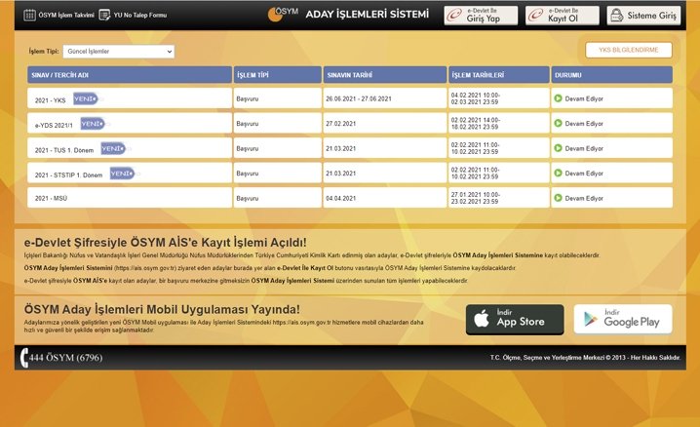The image size is (700, 427).
Task: Select the 2021 - YKS exam row
Action: pos(350,98)
